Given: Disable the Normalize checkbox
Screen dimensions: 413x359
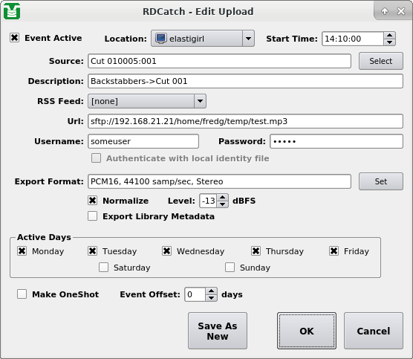Looking at the screenshot, I should tap(92, 201).
